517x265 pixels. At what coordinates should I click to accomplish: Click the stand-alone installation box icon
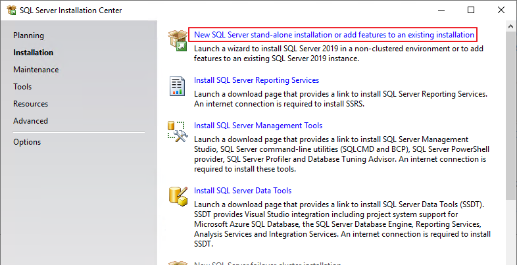(x=178, y=41)
